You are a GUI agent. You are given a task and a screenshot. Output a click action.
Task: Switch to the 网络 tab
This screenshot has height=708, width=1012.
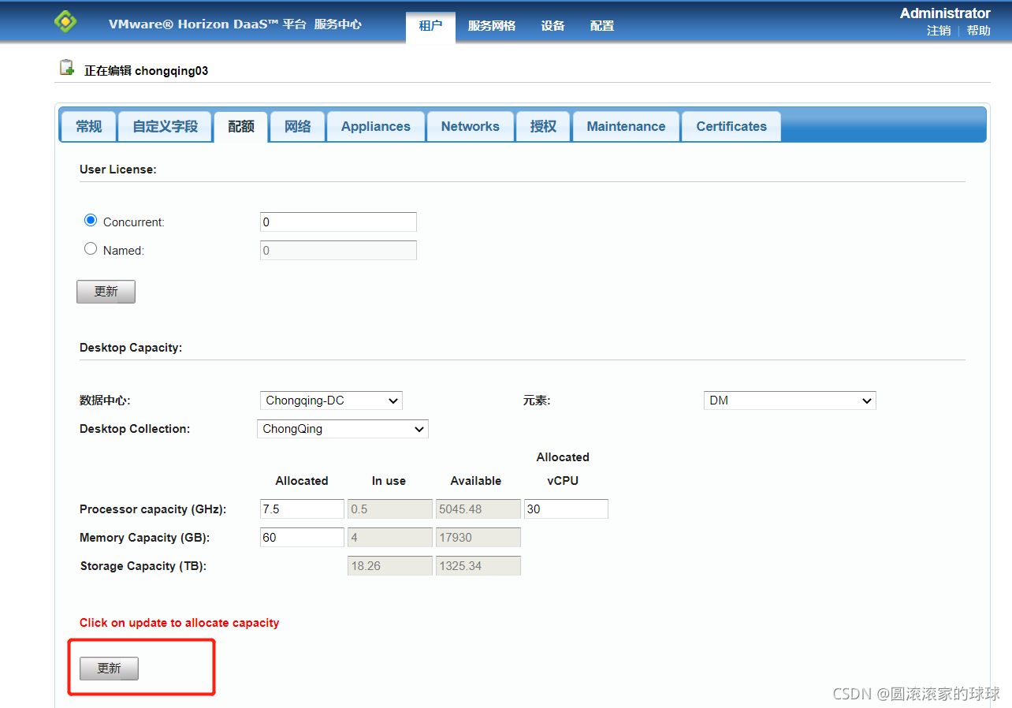click(298, 126)
